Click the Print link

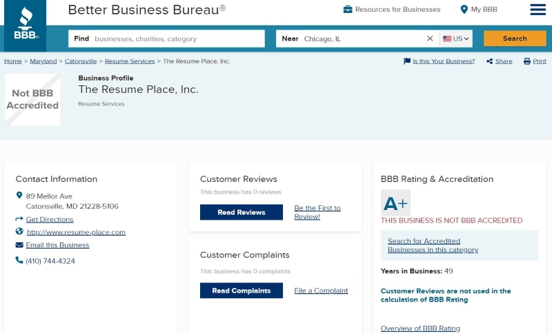[540, 61]
